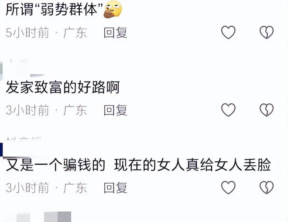Reply to the "所谓弱势群体" comment
Screen dimensions: 288x222
point(115,33)
